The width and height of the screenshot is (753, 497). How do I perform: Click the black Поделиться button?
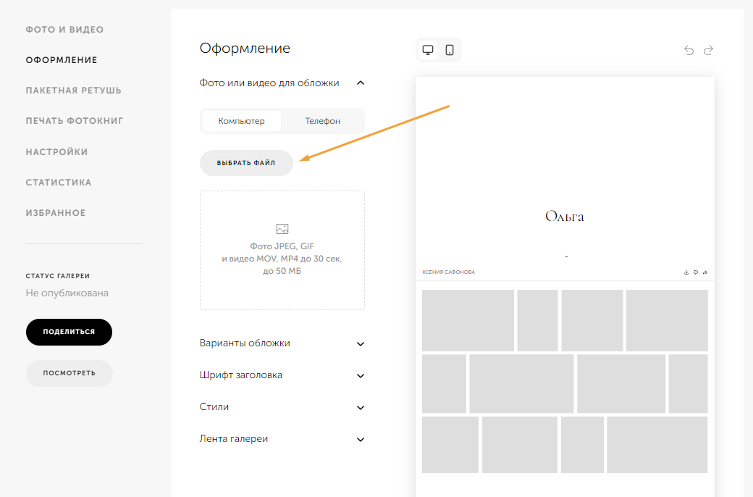tap(70, 332)
